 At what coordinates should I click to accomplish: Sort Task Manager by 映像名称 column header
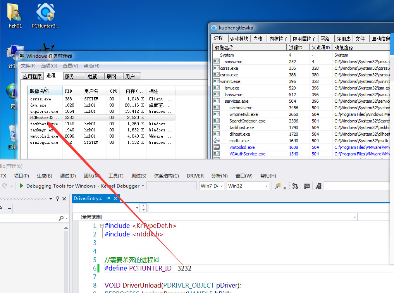point(45,91)
